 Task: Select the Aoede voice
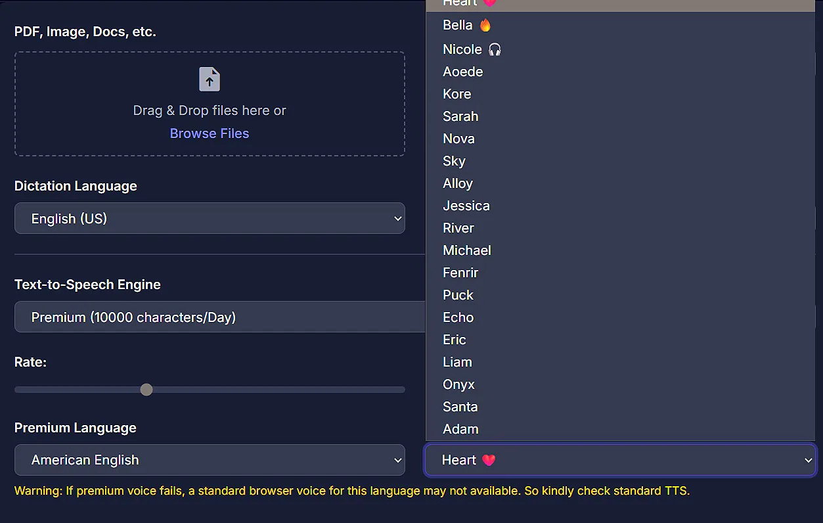point(462,71)
